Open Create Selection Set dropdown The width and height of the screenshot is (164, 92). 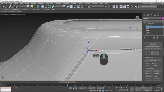97,6
